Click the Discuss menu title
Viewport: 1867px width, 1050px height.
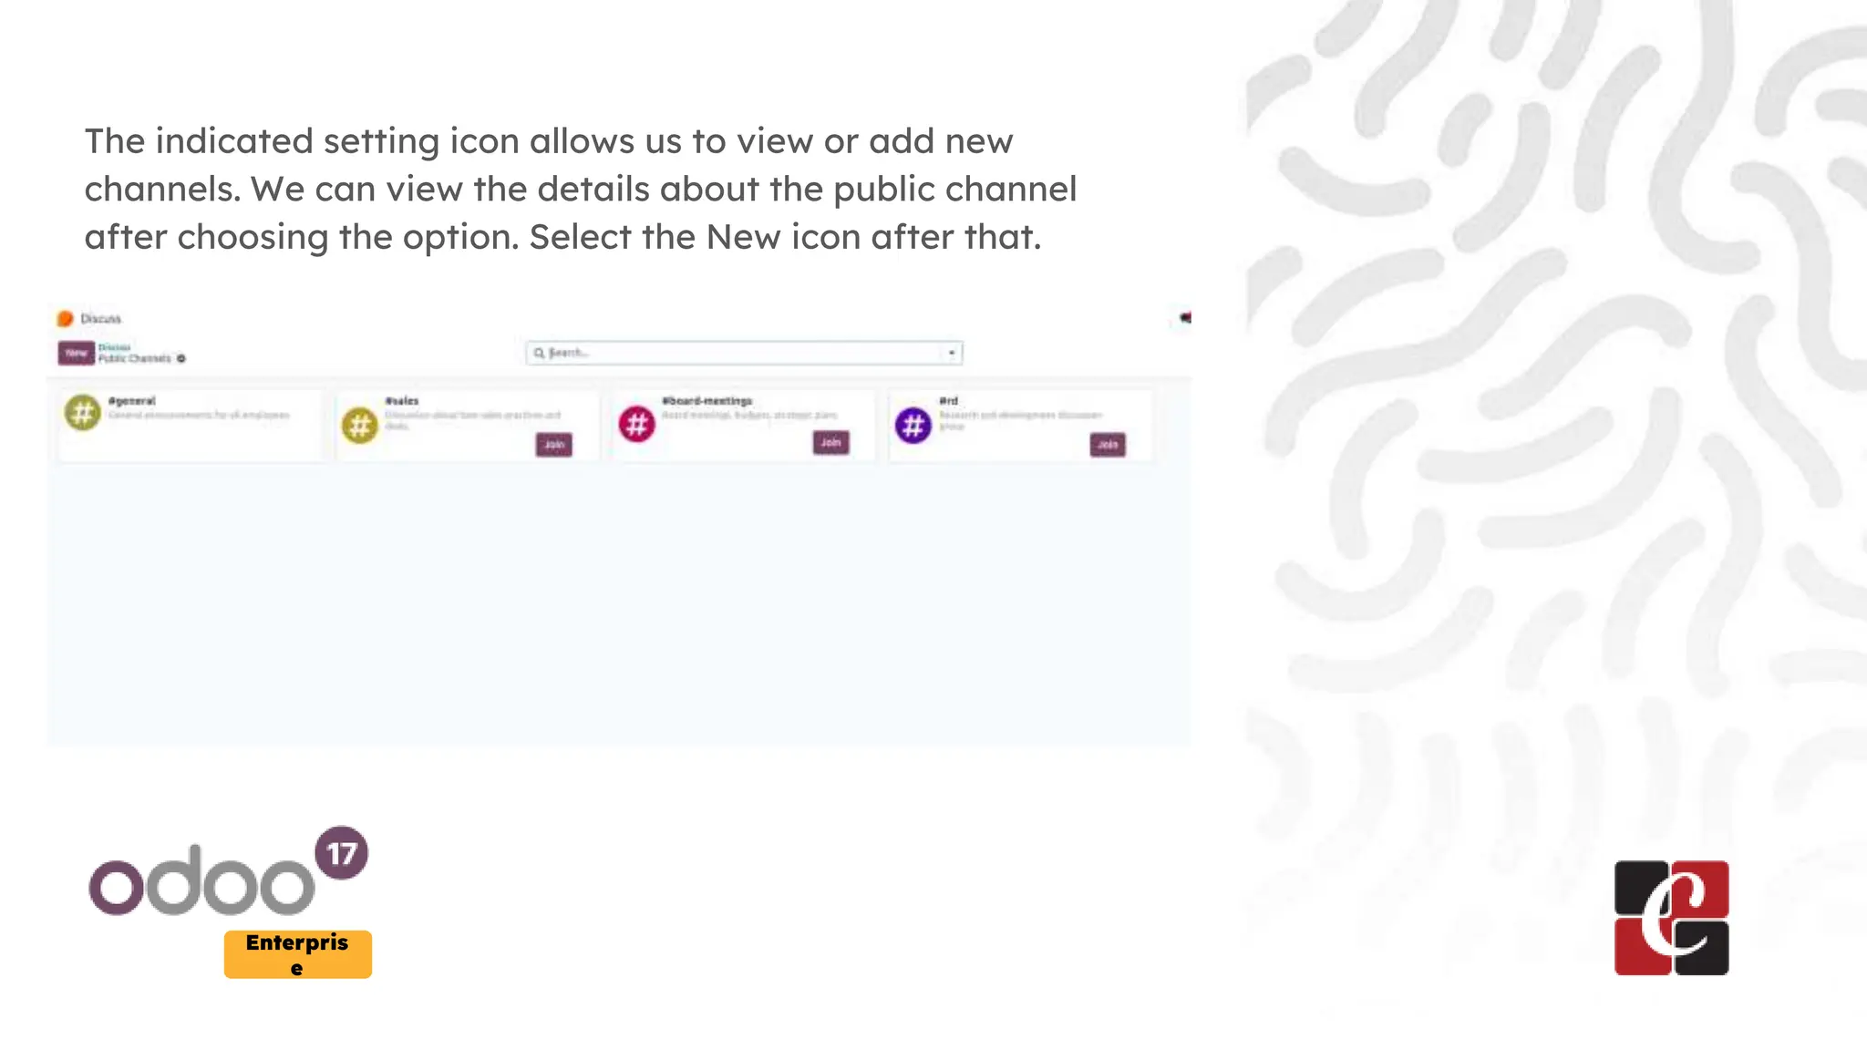tap(100, 318)
